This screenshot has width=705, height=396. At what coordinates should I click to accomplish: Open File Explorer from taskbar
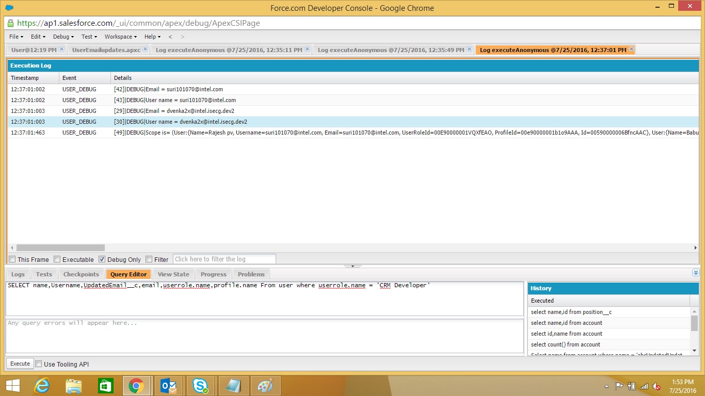[74, 386]
